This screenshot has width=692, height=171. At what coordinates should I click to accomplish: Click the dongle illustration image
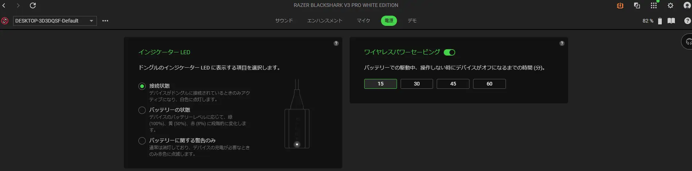point(297,114)
